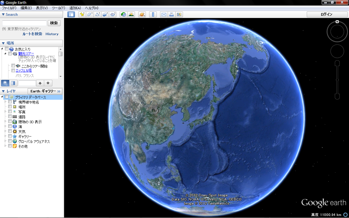Collapse the レイヤ panel header triangle

point(3,91)
